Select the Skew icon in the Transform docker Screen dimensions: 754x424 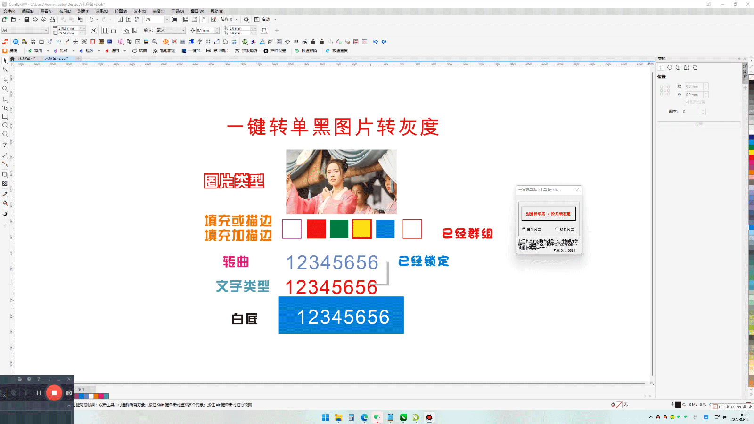[x=695, y=67]
